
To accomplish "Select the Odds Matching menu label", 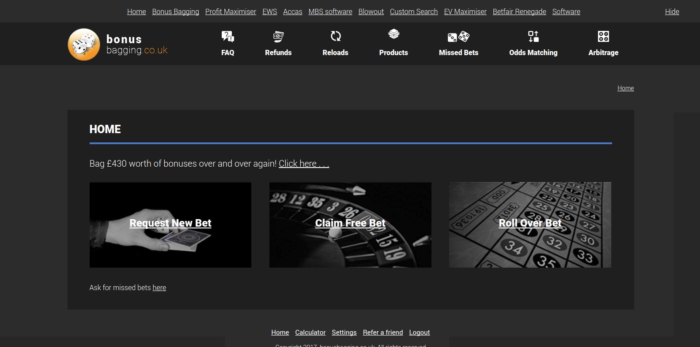I will point(534,52).
